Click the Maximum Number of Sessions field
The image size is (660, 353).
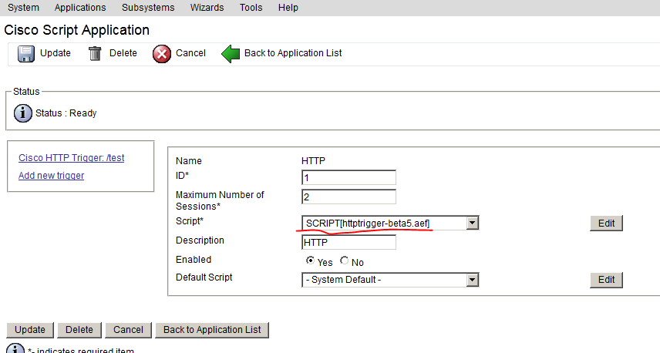(x=349, y=197)
